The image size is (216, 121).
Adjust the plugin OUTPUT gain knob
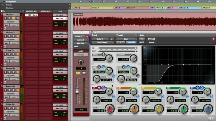click(134, 58)
